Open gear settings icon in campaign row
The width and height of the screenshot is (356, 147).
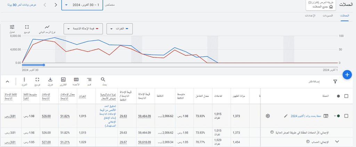click(x=268, y=116)
